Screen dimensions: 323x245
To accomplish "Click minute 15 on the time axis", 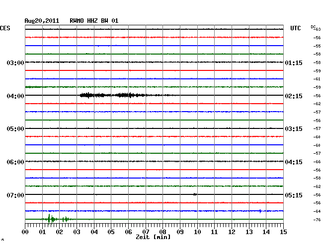I will coord(283,232).
